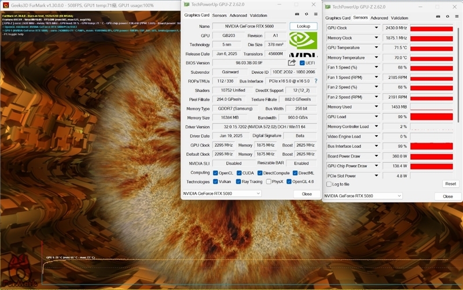Click the FurMark logo in the render window
Image resolution: width=463 pixels, height=290 pixels.
point(20,272)
